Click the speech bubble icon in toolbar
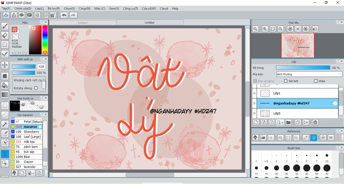The image size is (344, 184). pyautogui.click(x=21, y=15)
